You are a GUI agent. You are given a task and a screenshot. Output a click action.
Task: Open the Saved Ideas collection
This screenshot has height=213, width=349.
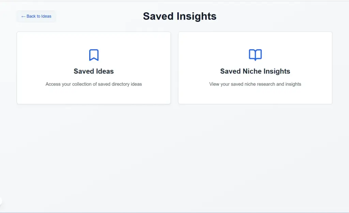[93, 67]
